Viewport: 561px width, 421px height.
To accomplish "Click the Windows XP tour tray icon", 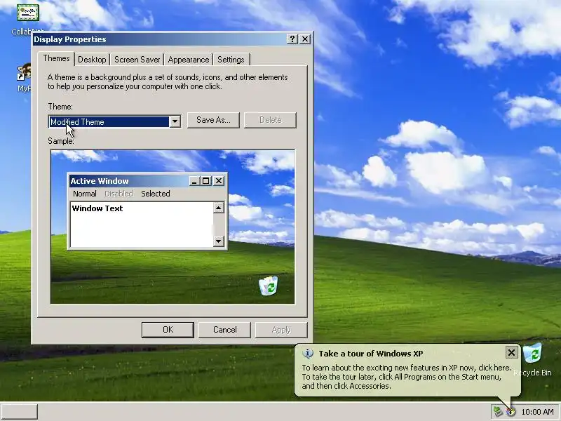I will [x=511, y=412].
